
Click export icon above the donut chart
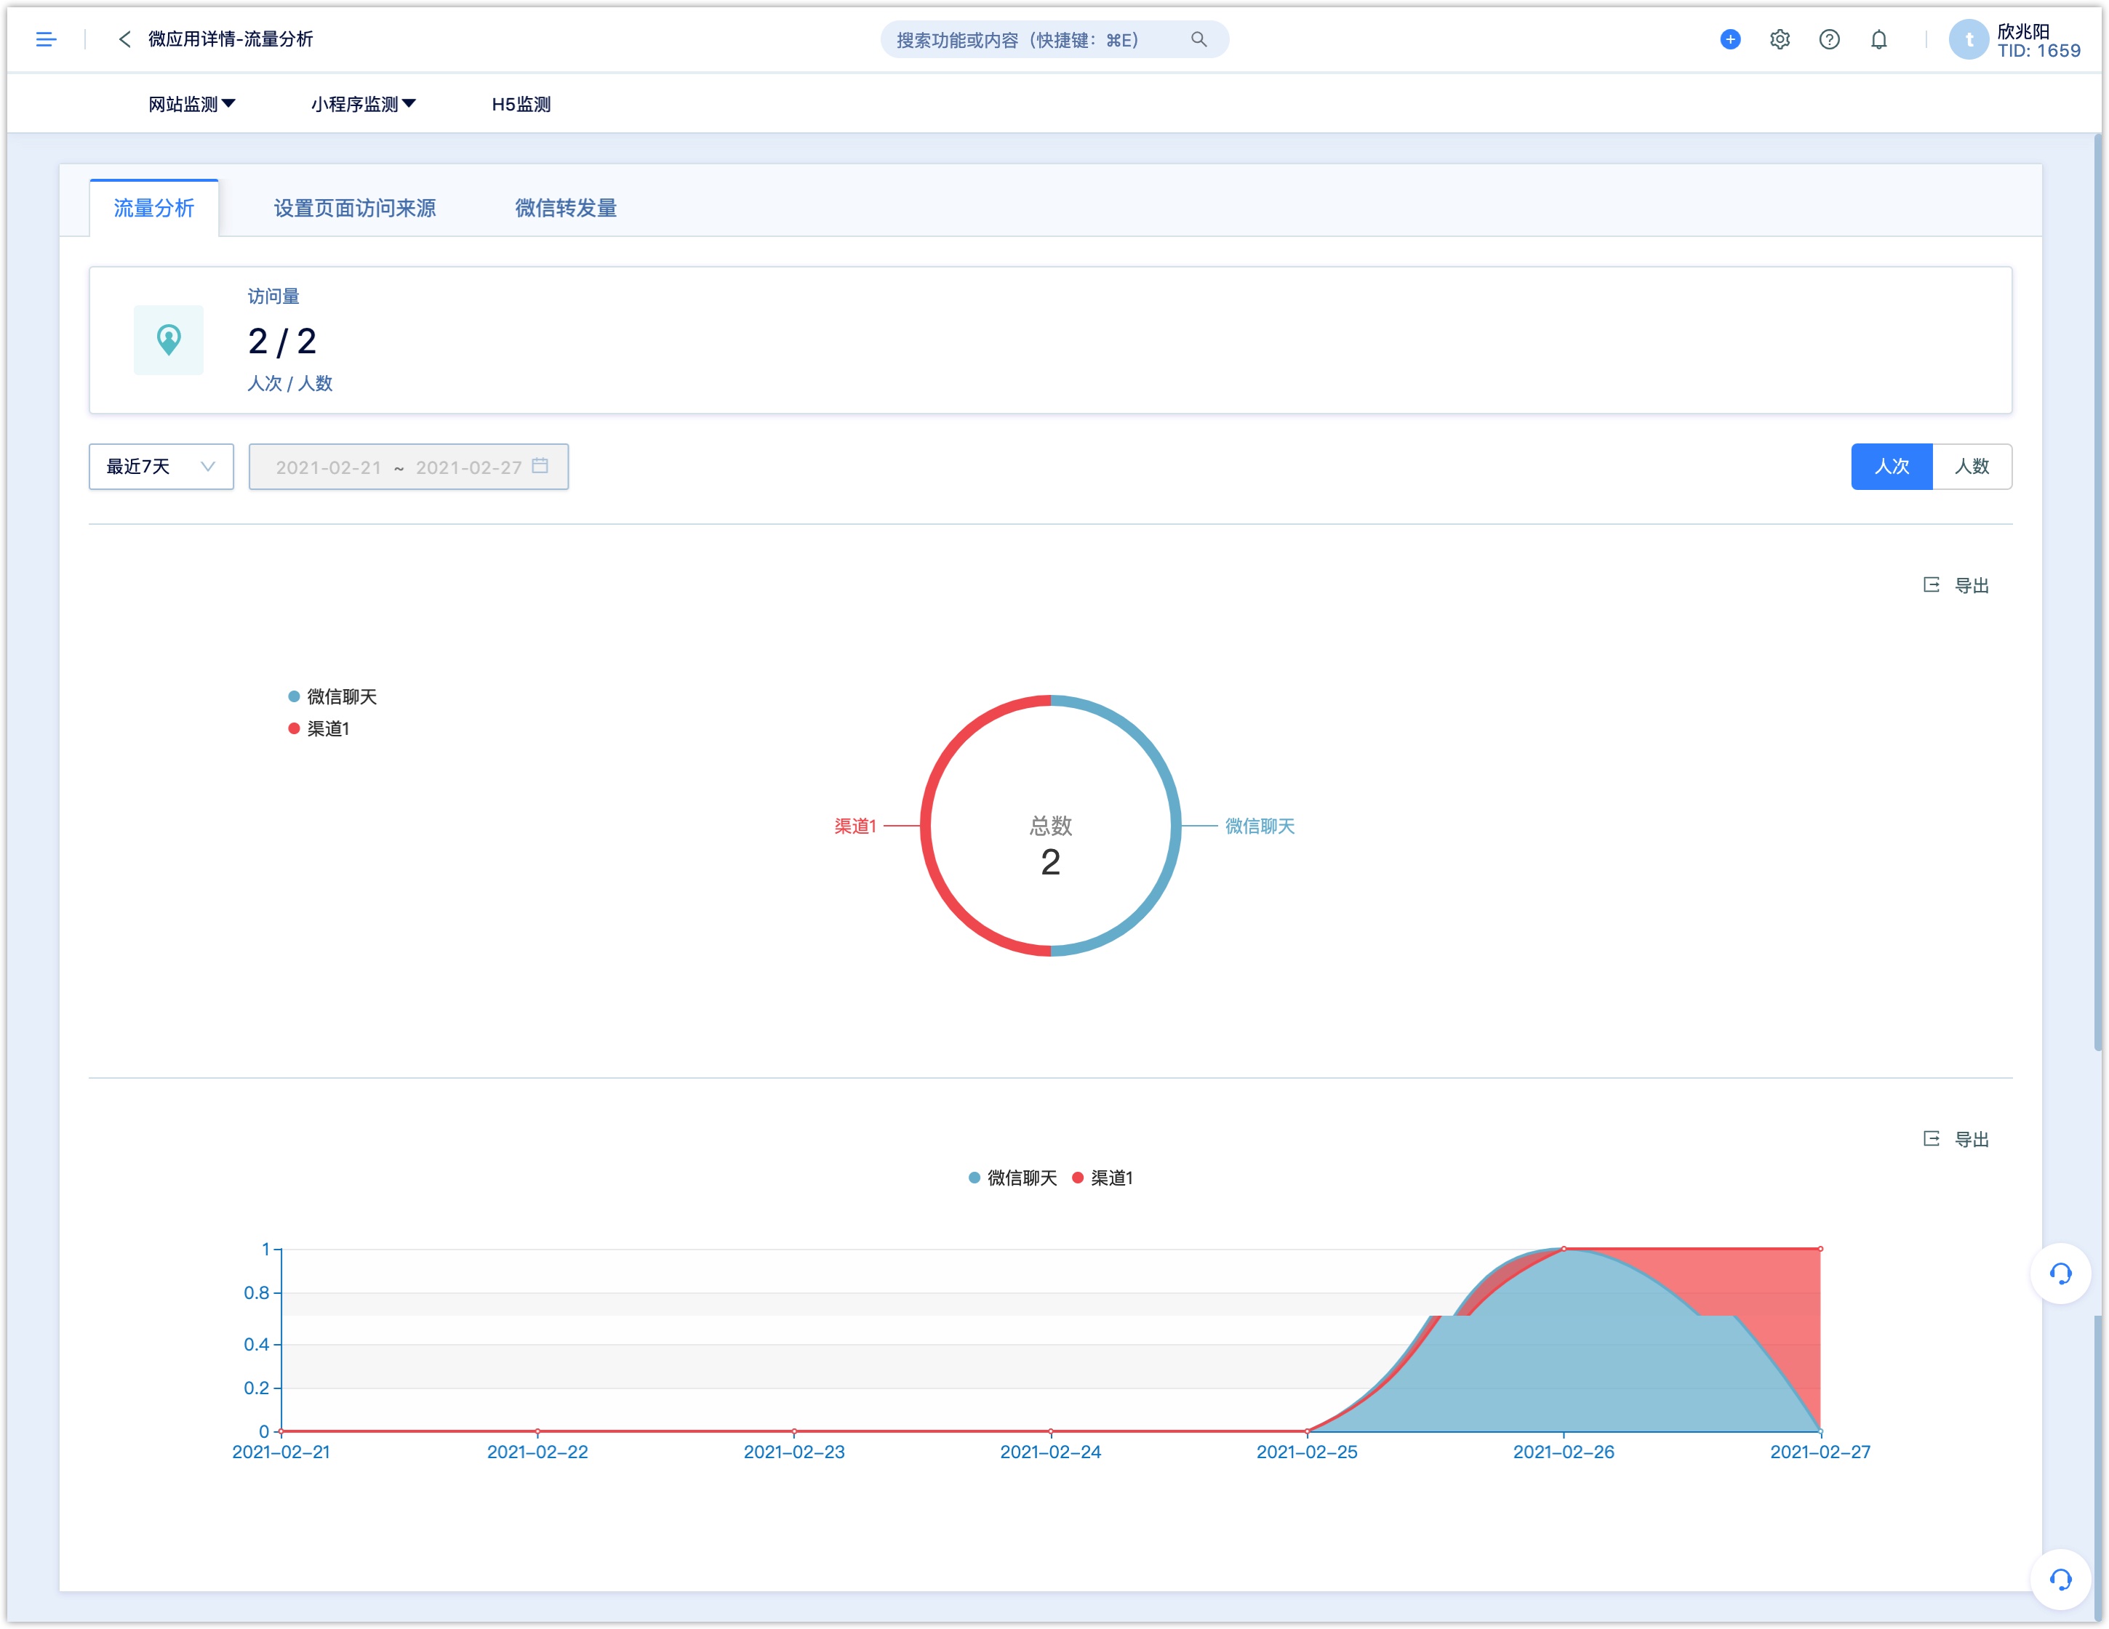(x=1930, y=585)
